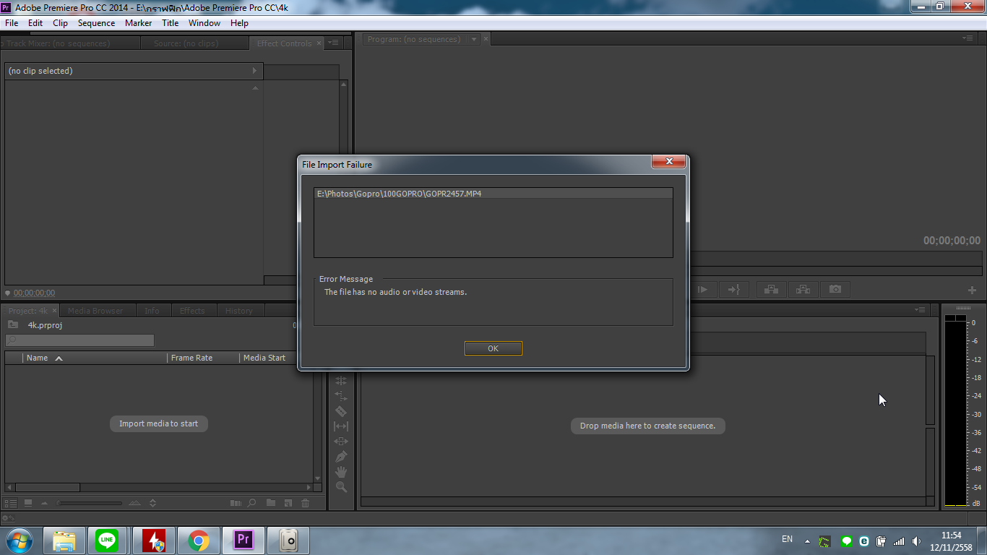Image resolution: width=987 pixels, height=555 pixels.
Task: Click Automate to Sequence icon
Action: pyautogui.click(x=236, y=503)
